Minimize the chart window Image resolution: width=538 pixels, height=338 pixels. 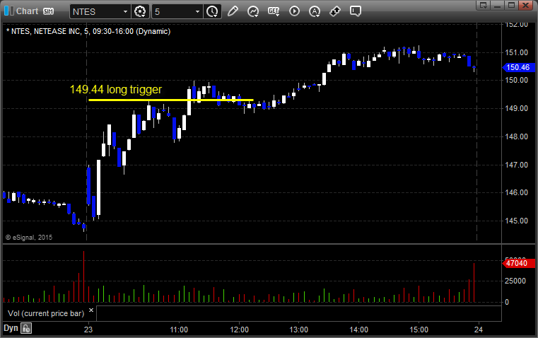pyautogui.click(x=498, y=5)
